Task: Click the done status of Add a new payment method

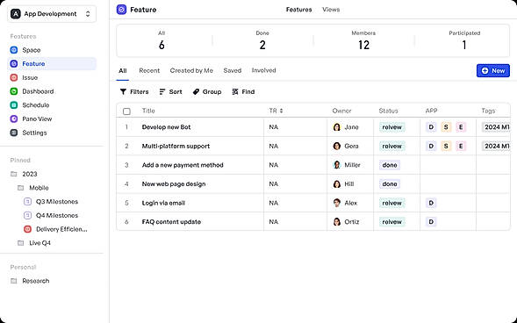Action: (x=390, y=165)
